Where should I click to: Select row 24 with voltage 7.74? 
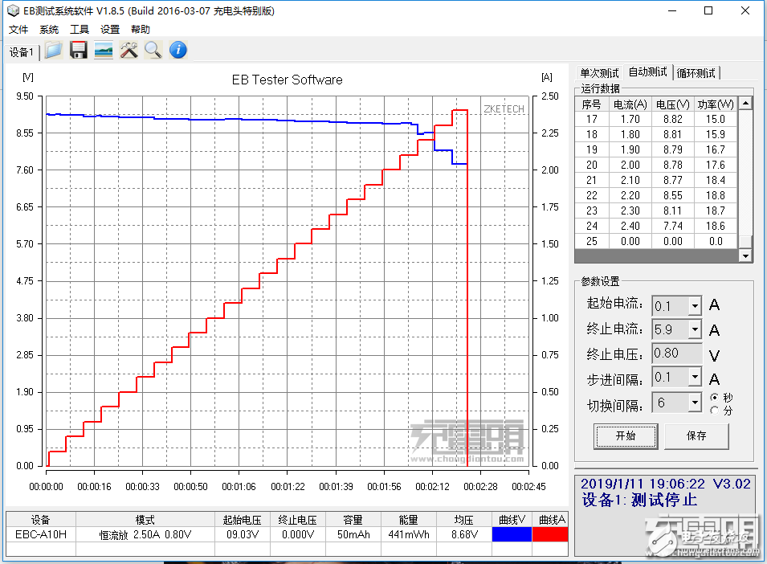pyautogui.click(x=656, y=226)
